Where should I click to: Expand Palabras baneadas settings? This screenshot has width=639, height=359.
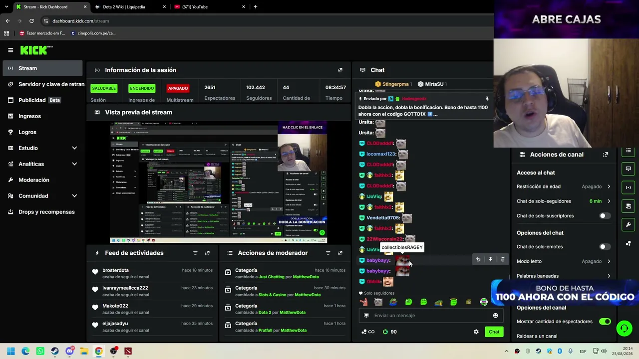(x=609, y=276)
